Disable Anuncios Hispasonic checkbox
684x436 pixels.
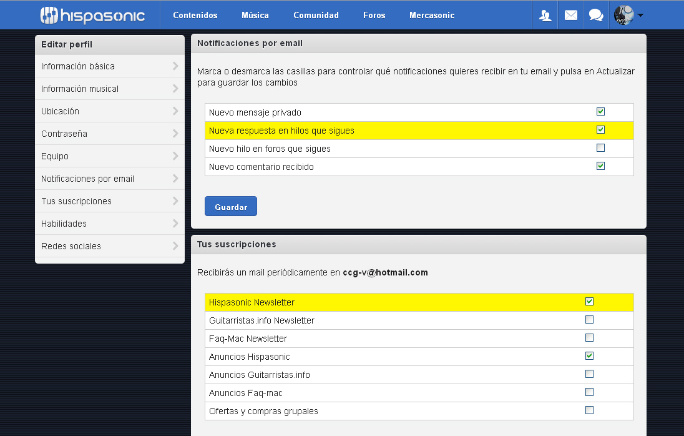coord(589,356)
